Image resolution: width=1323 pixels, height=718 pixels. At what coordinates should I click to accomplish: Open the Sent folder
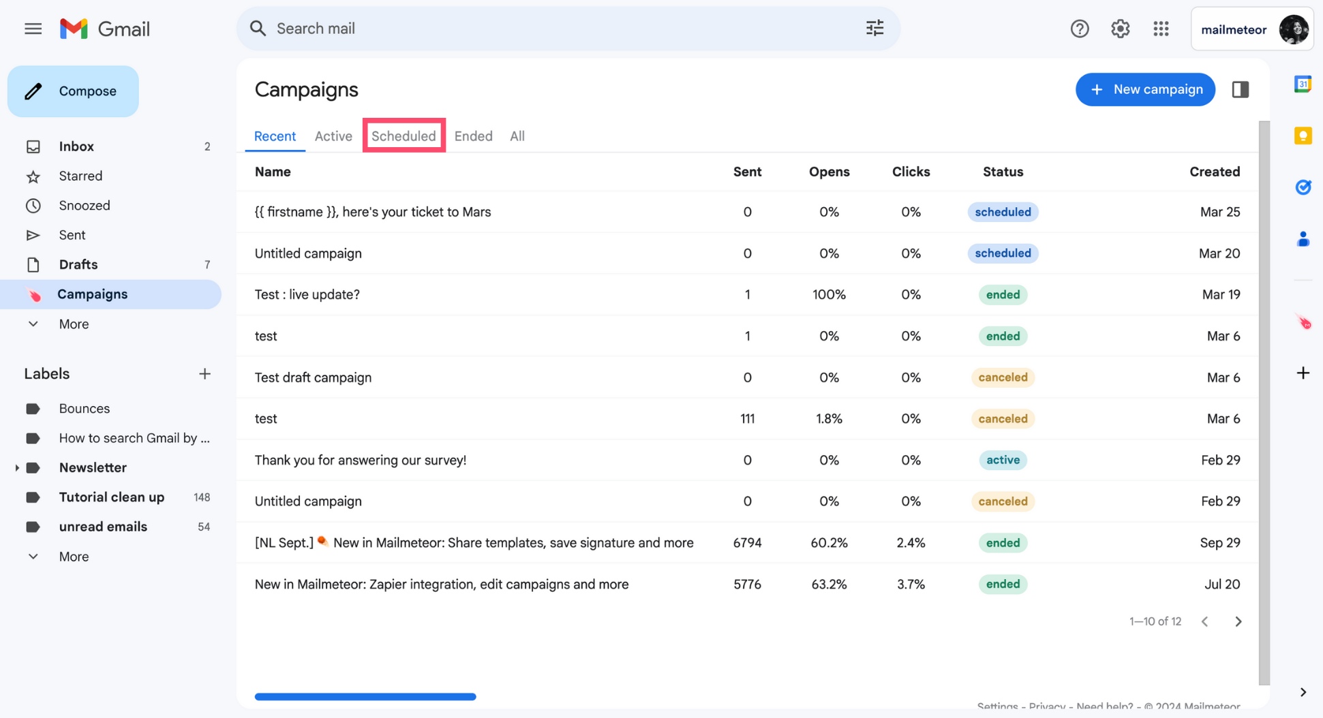(x=110, y=235)
